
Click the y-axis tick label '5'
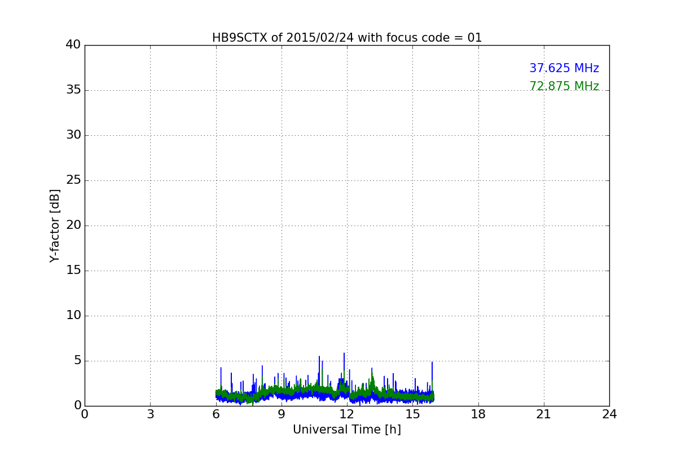[77, 361]
